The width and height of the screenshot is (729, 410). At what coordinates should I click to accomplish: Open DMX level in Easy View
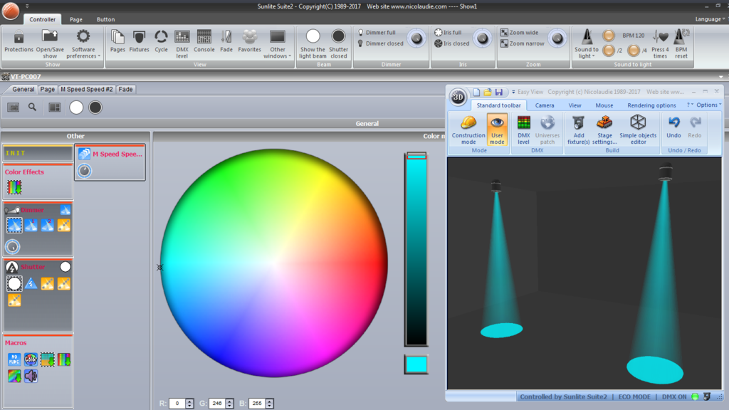pyautogui.click(x=523, y=130)
